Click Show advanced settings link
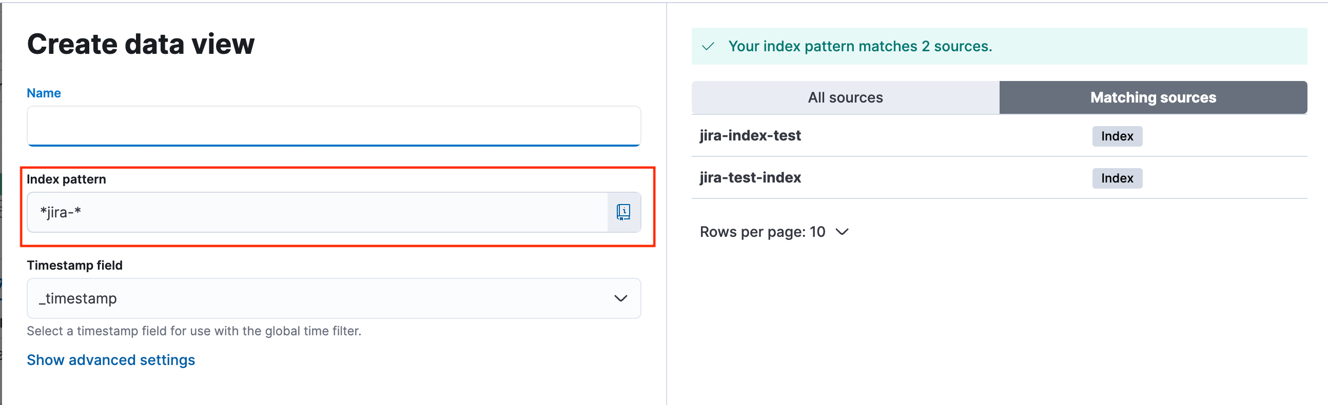The width and height of the screenshot is (1328, 405). tap(111, 360)
